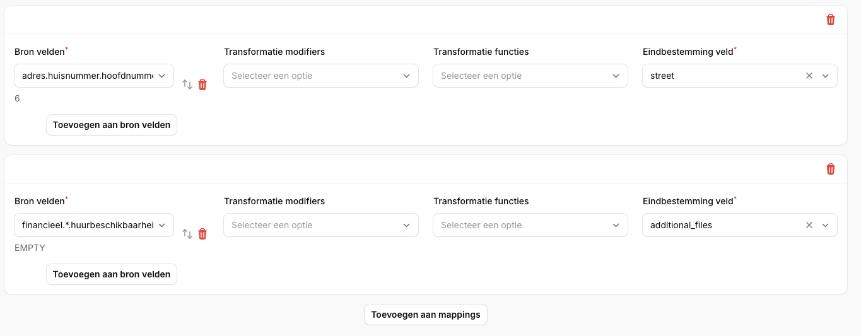Expand Transformatie modifiers dropdown in second mapping
This screenshot has width=861, height=336.
tap(321, 225)
